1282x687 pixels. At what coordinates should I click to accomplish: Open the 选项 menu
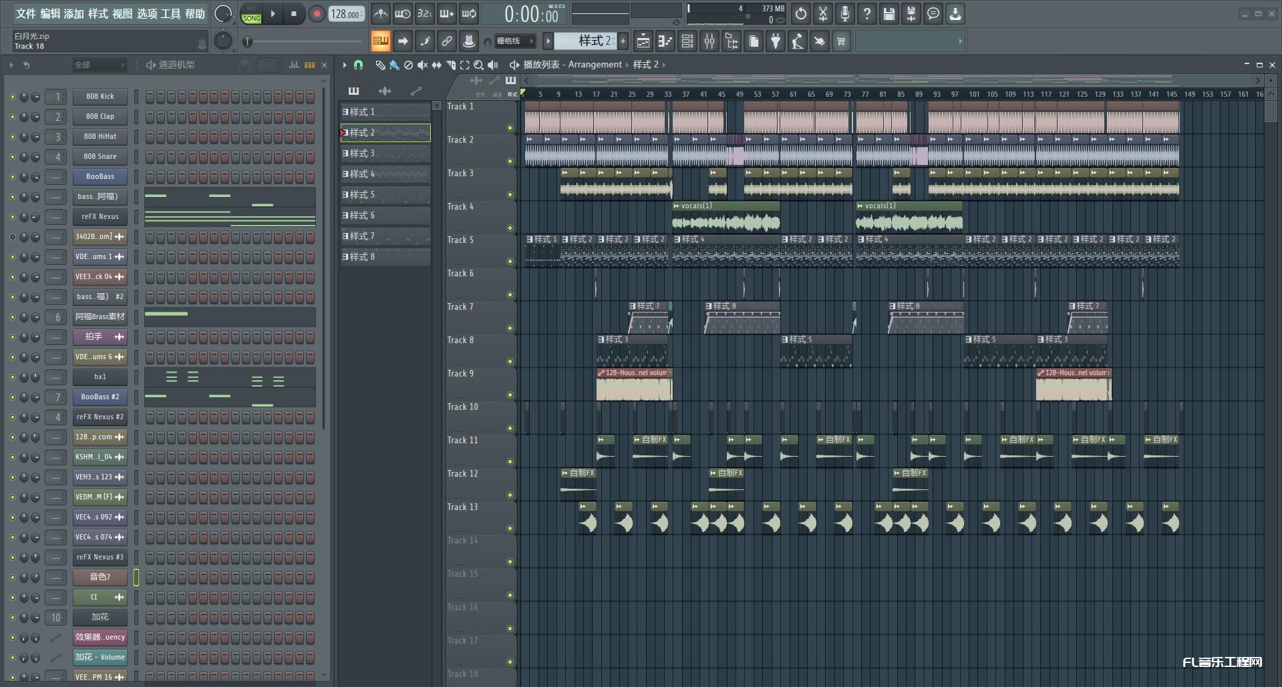tap(147, 13)
